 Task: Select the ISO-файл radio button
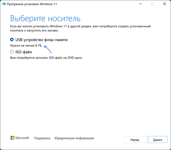pyautogui.click(x=12, y=52)
